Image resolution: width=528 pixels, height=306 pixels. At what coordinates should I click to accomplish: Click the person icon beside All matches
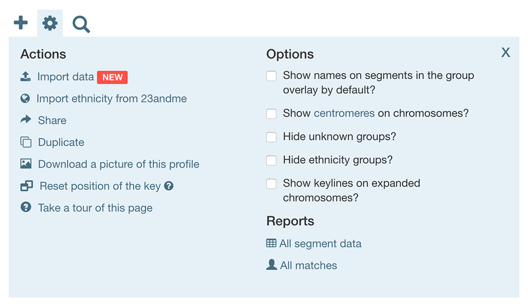tap(271, 265)
